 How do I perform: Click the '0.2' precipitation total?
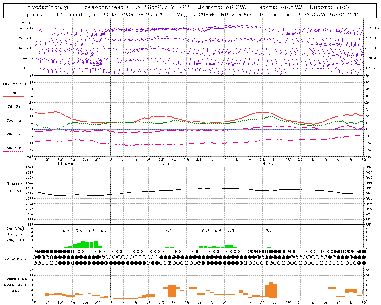pos(168,231)
